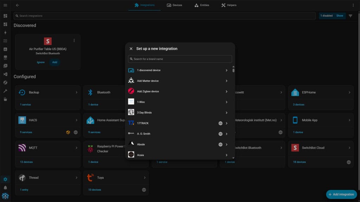Click the 17TRACK brand logo
Image resolution: width=360 pixels, height=202 pixels.
pos(131,123)
